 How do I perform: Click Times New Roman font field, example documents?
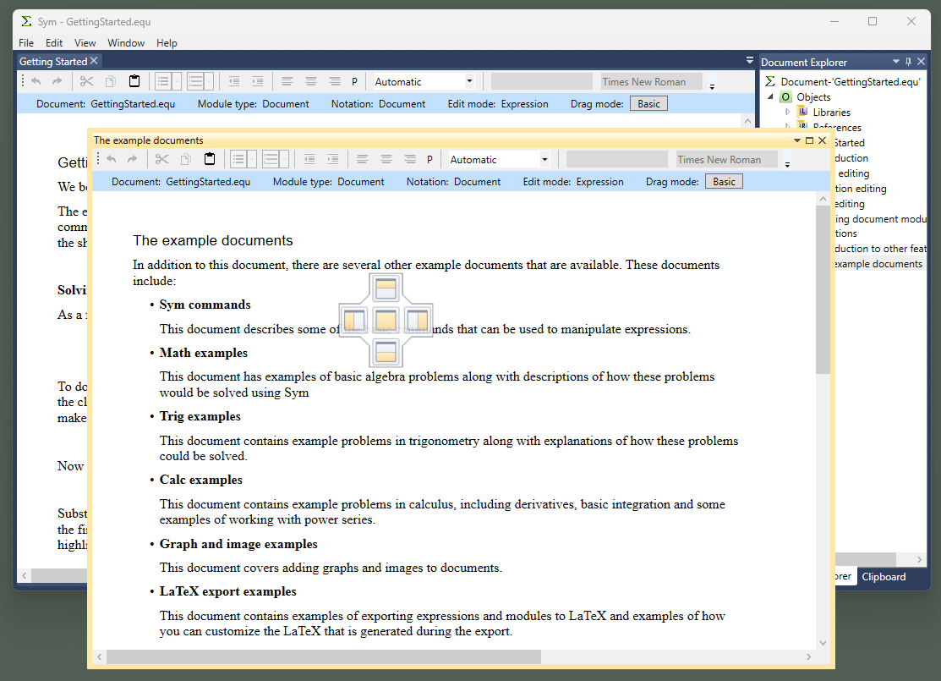[x=727, y=160]
